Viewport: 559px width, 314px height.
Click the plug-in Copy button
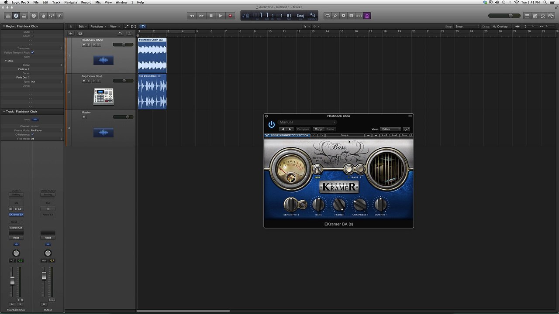(x=318, y=129)
